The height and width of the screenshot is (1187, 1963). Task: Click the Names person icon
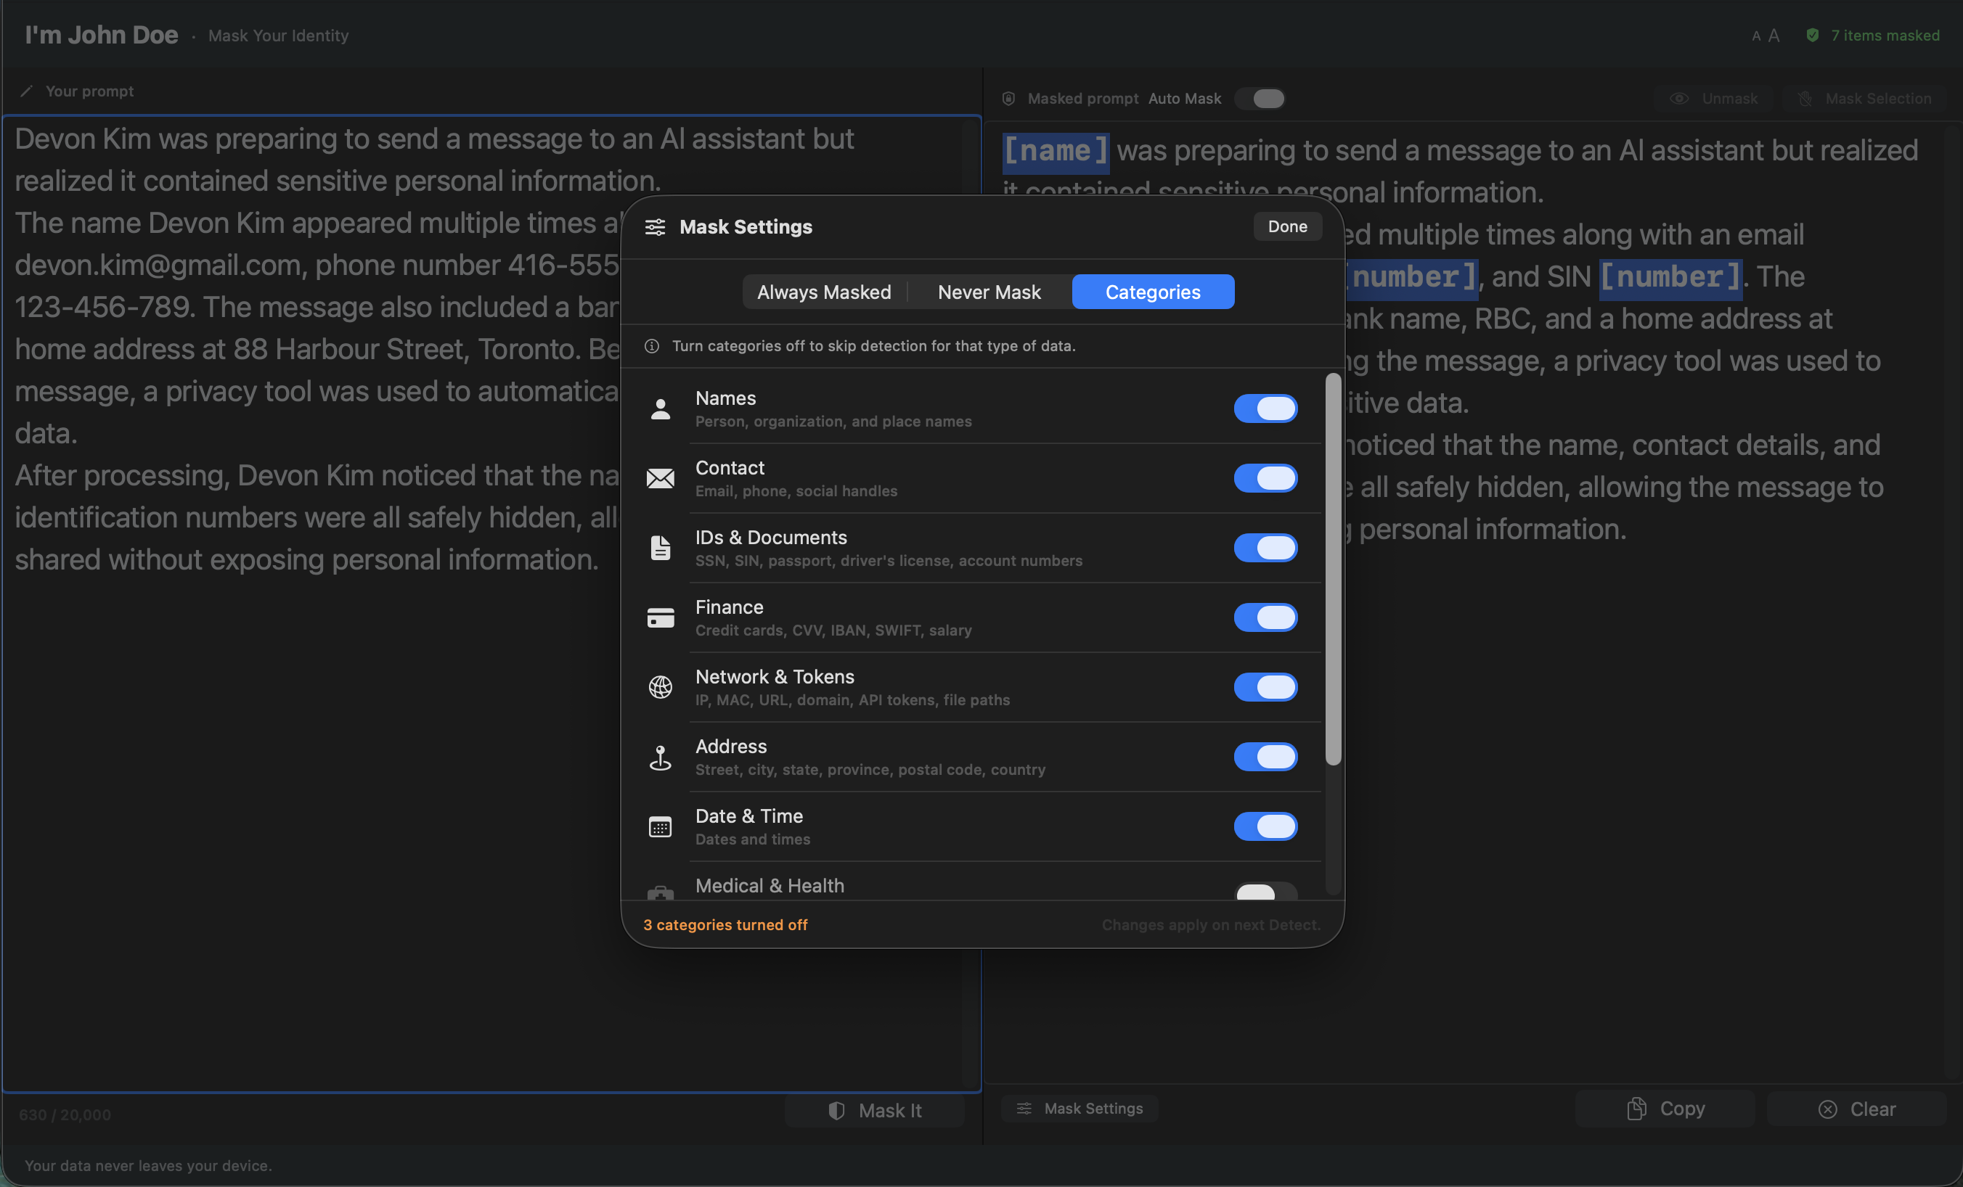pos(661,409)
